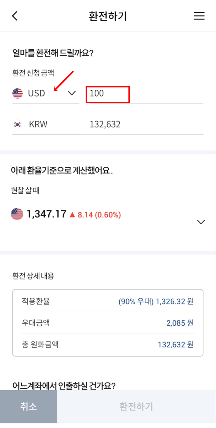The height and width of the screenshot is (428, 216).
Task: Click the 총 원화금액 total row
Action: coord(108,344)
